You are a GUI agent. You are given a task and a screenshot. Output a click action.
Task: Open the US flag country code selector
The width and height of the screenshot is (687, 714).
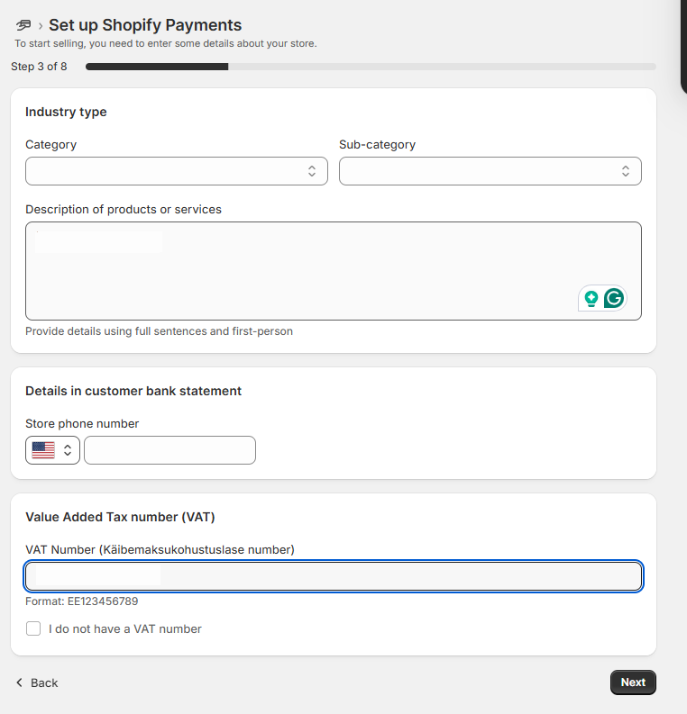coord(52,450)
